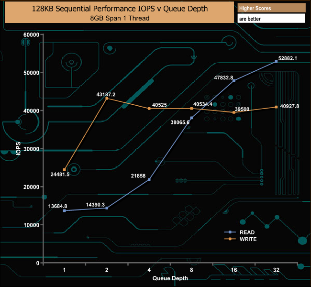Click the WRITE data label 24481.5

point(60,174)
